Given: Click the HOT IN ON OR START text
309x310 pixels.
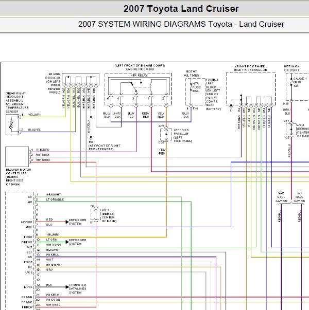Looking at the screenshot, I should pos(291,68).
